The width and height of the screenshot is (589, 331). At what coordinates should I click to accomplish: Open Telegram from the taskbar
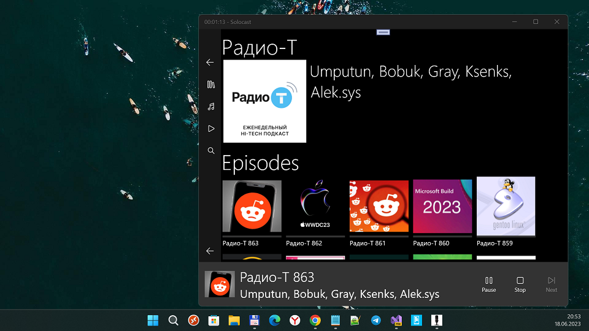click(x=375, y=321)
